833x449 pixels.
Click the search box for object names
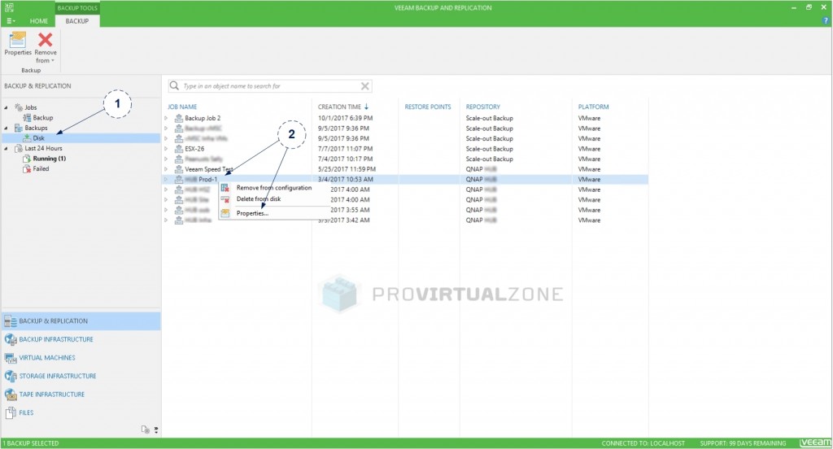tap(270, 86)
